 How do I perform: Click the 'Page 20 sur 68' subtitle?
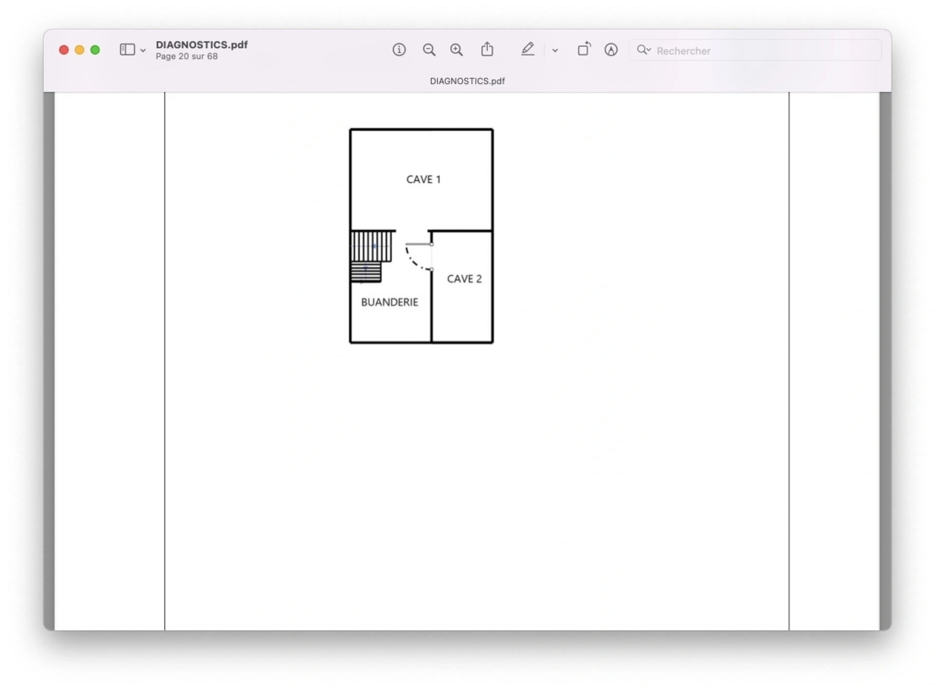point(187,56)
